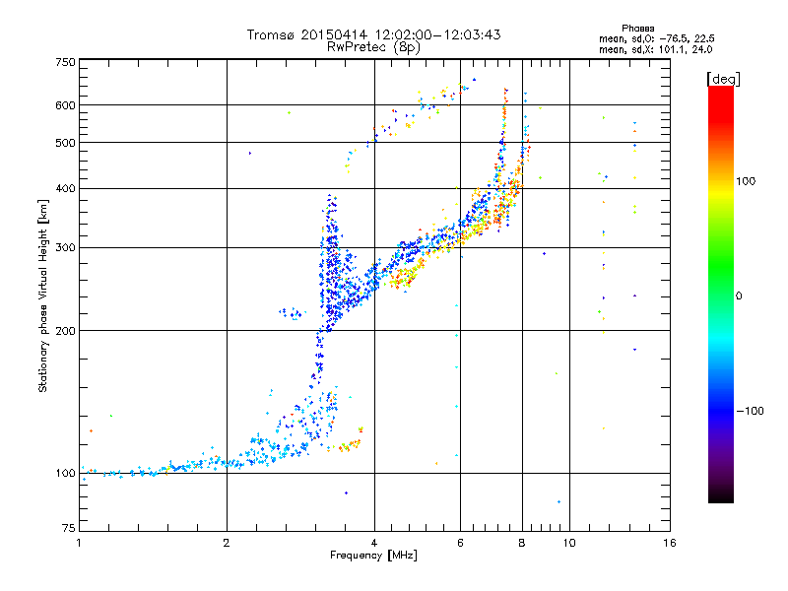The height and width of the screenshot is (591, 788).
Task: Click the 'Phases' header text
Action: coord(637,29)
